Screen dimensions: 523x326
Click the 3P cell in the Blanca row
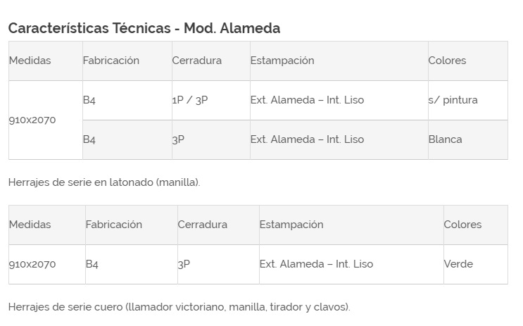[178, 139]
